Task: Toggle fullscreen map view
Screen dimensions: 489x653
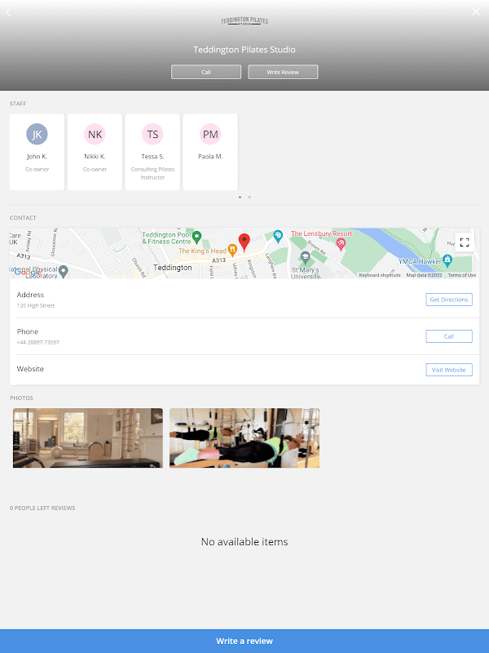Action: (465, 242)
